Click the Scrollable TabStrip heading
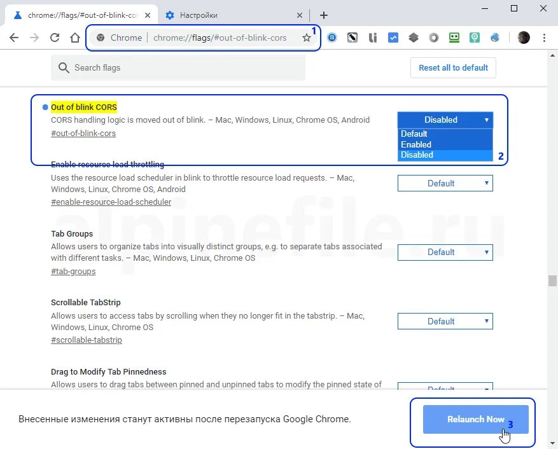Viewport: 558px width, 449px height. click(x=86, y=303)
